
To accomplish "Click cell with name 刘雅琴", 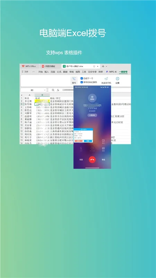I will [28, 113].
